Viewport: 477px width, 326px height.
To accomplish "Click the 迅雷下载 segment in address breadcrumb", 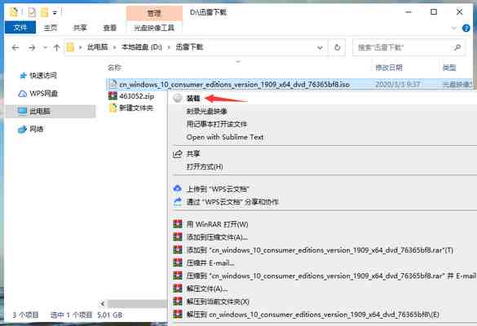I will (x=189, y=47).
